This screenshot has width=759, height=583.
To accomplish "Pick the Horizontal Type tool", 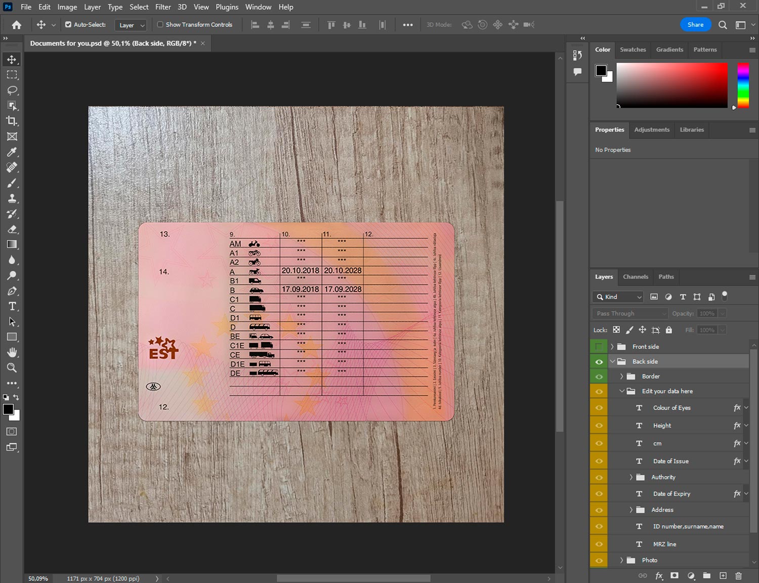I will click(x=12, y=306).
